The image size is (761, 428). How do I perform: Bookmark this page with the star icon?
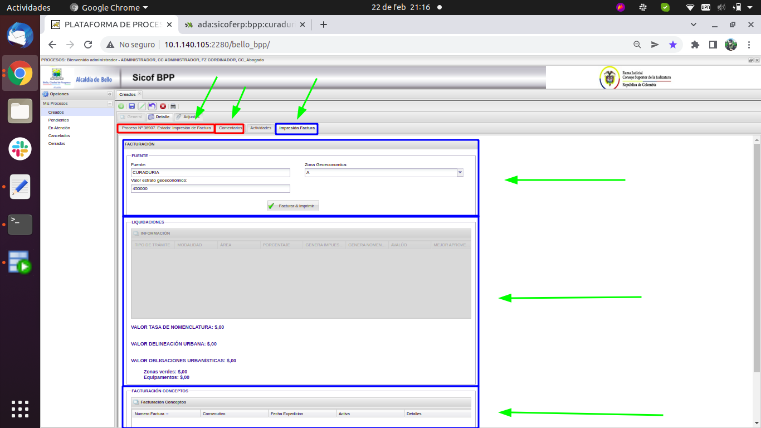(673, 45)
